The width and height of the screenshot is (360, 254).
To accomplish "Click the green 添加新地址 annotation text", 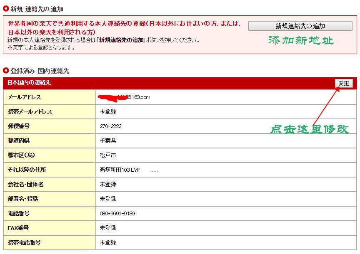I will click(300, 41).
